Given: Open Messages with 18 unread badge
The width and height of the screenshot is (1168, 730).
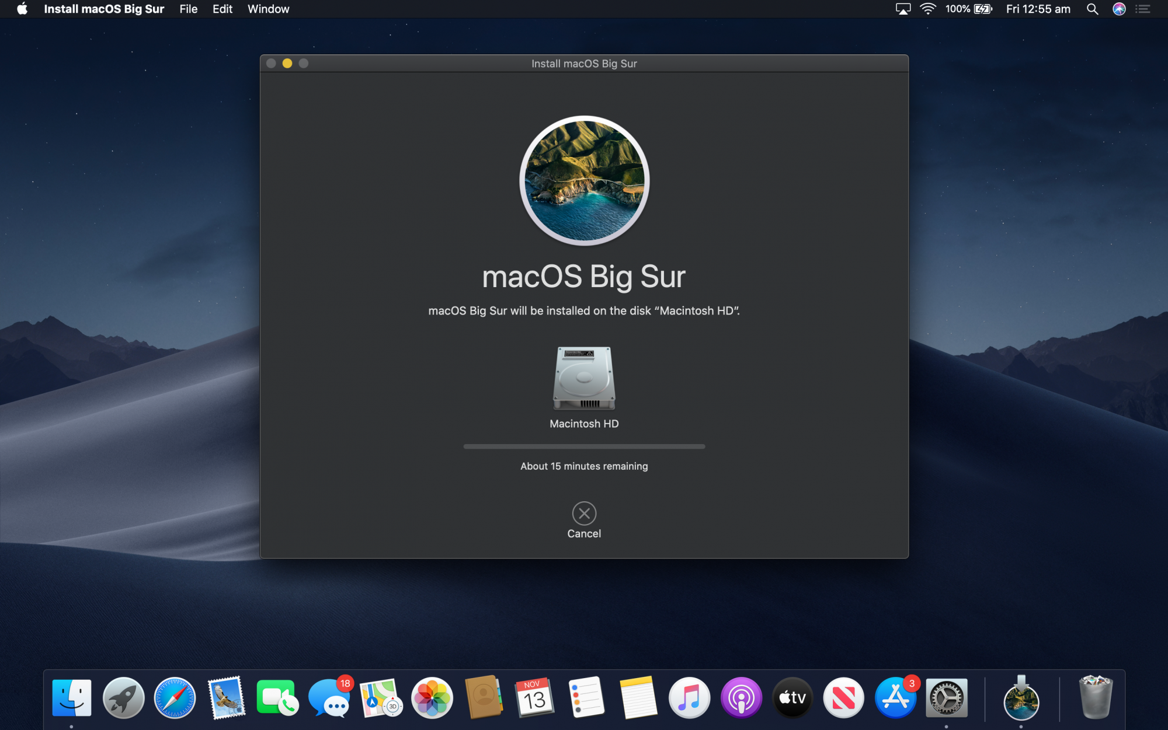Looking at the screenshot, I should tap(329, 698).
